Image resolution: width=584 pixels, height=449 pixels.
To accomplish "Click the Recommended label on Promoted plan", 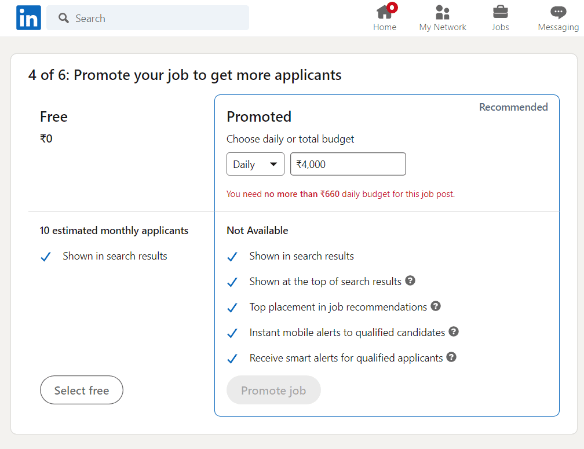I will point(513,107).
